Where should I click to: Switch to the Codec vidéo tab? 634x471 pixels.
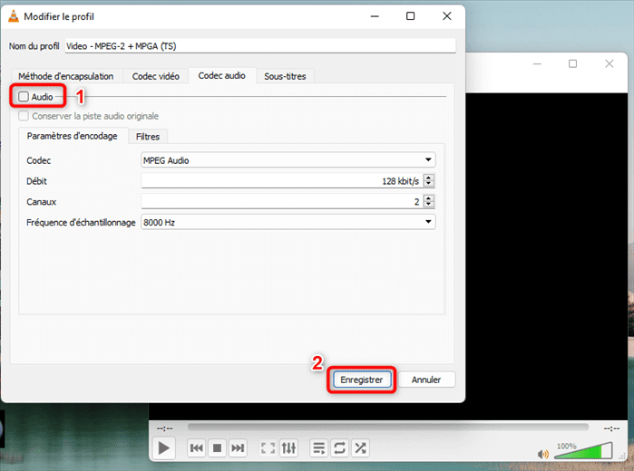click(156, 76)
